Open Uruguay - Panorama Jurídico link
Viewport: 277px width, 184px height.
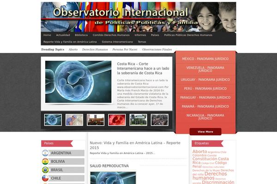[x=205, y=80]
